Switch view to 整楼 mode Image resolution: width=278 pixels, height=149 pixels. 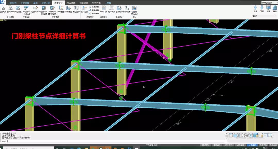coord(275,9)
